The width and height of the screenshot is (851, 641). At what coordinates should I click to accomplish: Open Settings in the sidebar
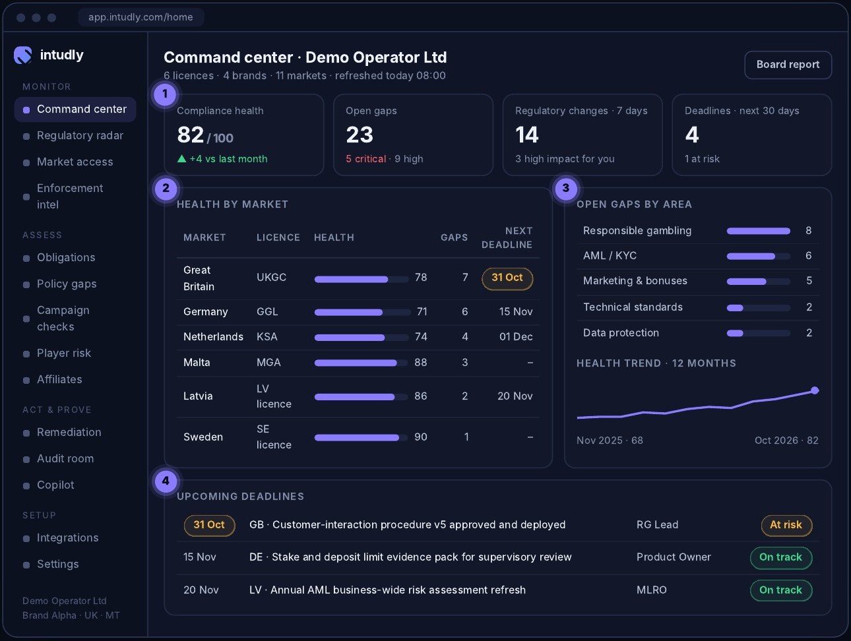pos(75,565)
